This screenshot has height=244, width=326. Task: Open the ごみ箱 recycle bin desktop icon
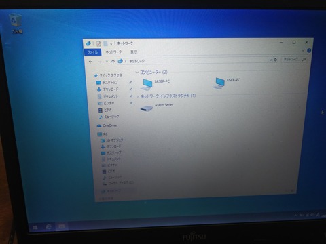(16, 24)
